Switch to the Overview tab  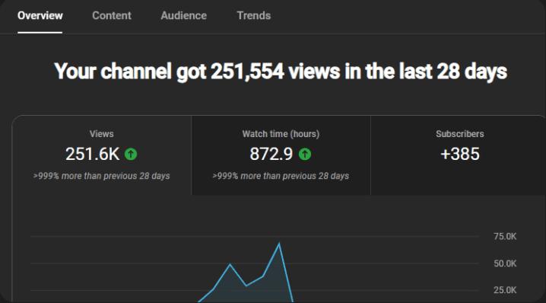click(x=40, y=16)
